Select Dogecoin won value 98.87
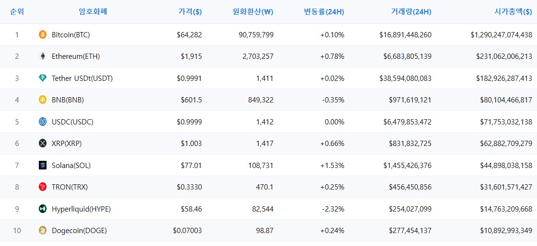The image size is (537, 246). (265, 231)
